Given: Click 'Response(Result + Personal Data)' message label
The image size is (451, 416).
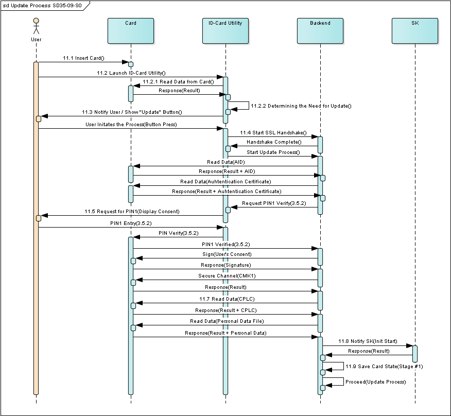Looking at the screenshot, I should coord(226,333).
